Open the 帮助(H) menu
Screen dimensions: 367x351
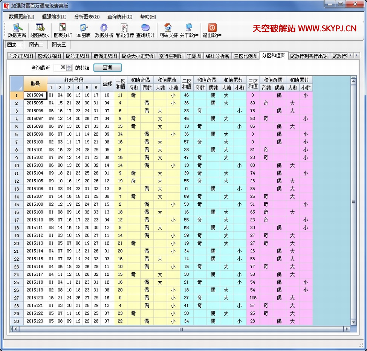click(x=148, y=17)
